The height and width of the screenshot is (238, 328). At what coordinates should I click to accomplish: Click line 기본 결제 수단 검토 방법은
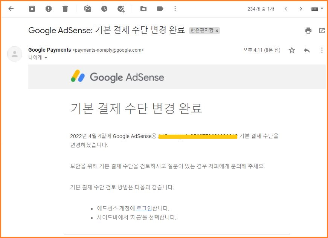click(122, 187)
